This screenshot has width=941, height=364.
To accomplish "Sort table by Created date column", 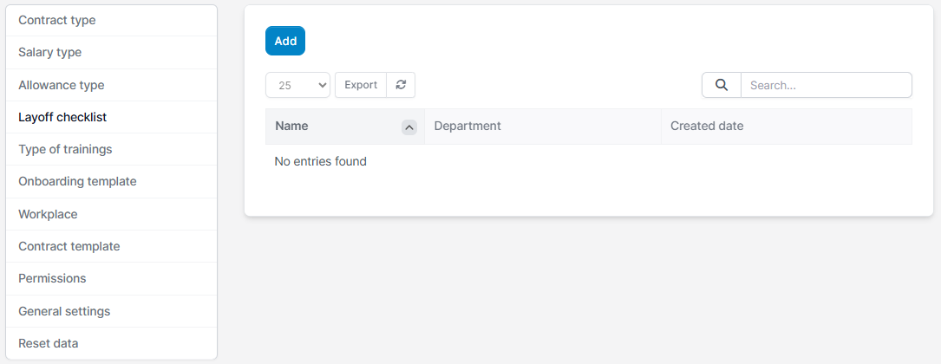I will click(707, 127).
